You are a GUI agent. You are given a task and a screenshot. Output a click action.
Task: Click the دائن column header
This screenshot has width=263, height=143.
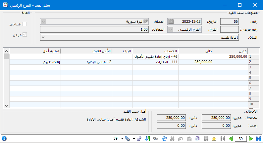[x=195, y=51]
